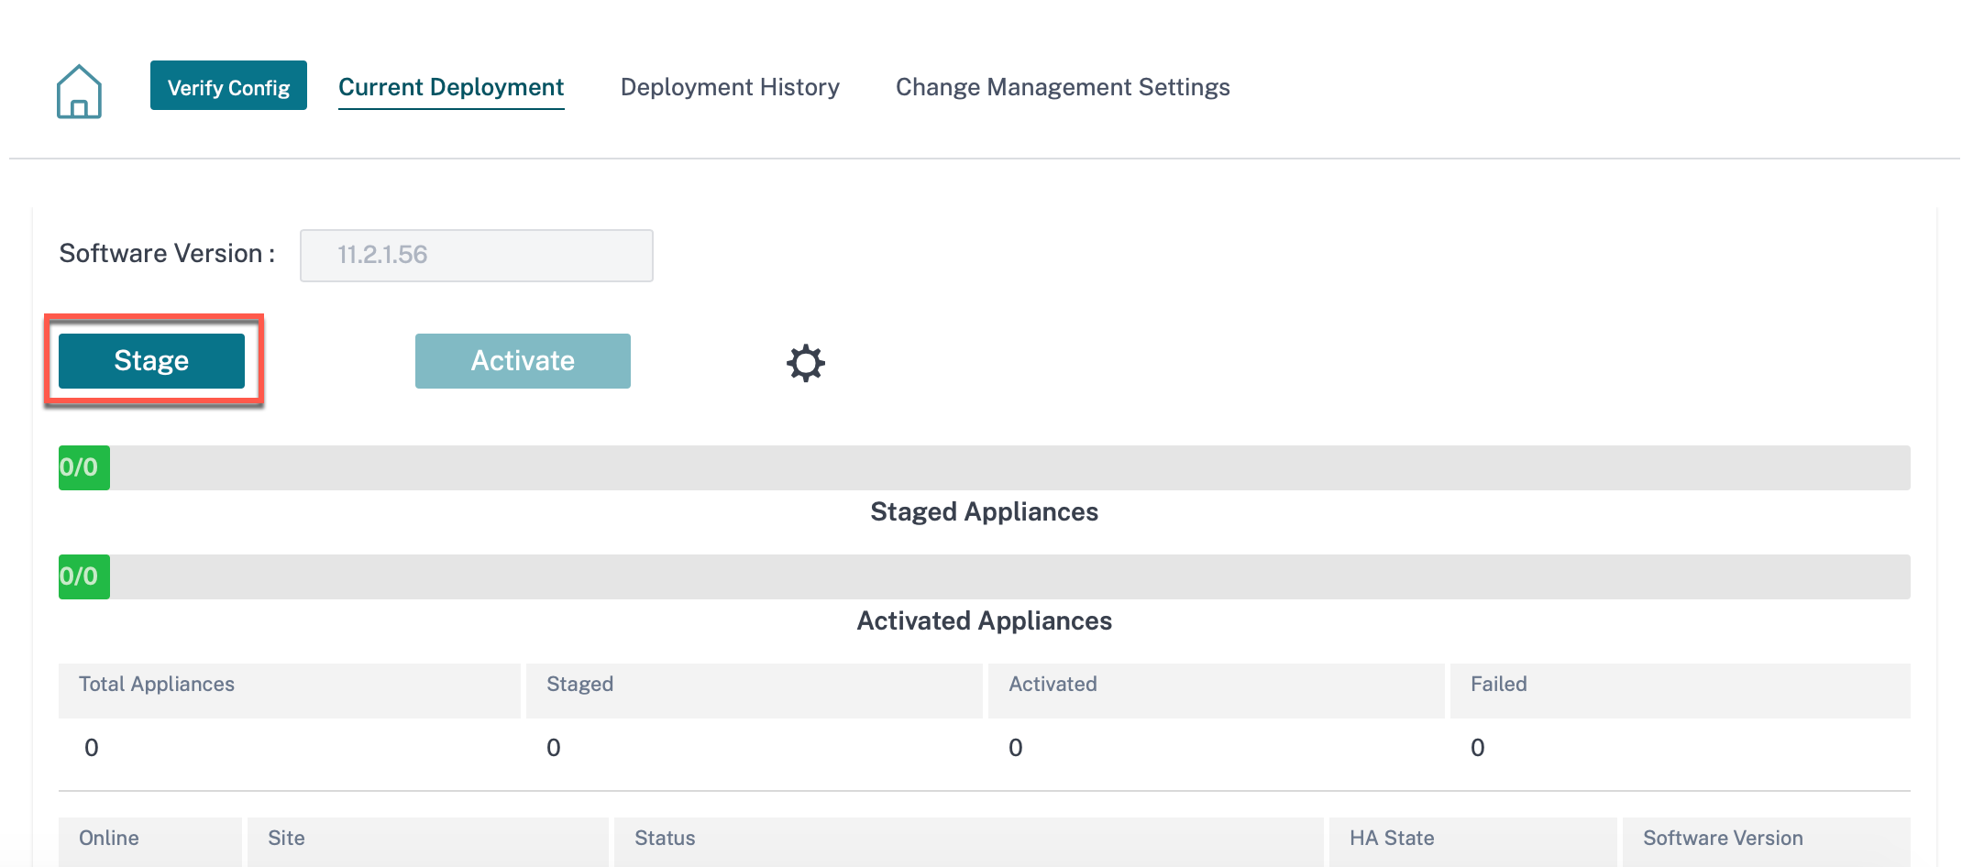Click the Activated Appliances progress bar
The width and height of the screenshot is (1962, 867).
pos(985,576)
